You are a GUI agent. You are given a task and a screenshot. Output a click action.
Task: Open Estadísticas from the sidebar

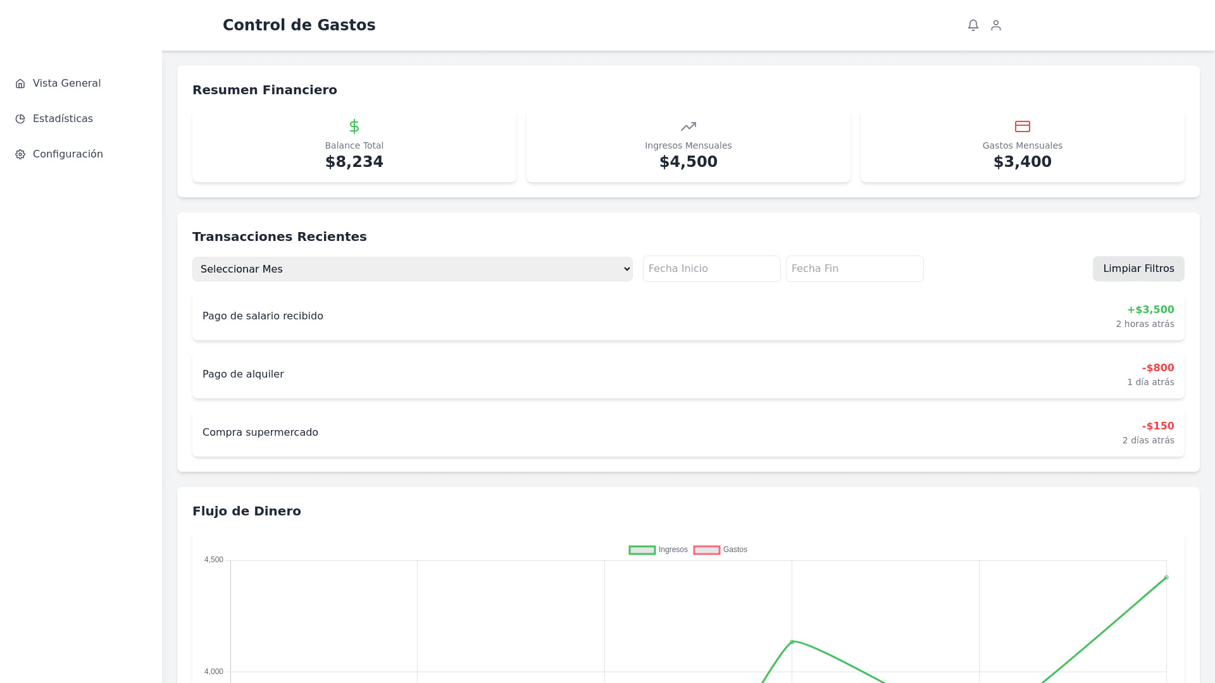[63, 119]
